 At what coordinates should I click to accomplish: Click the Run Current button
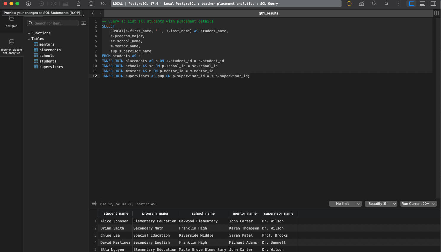point(415,204)
